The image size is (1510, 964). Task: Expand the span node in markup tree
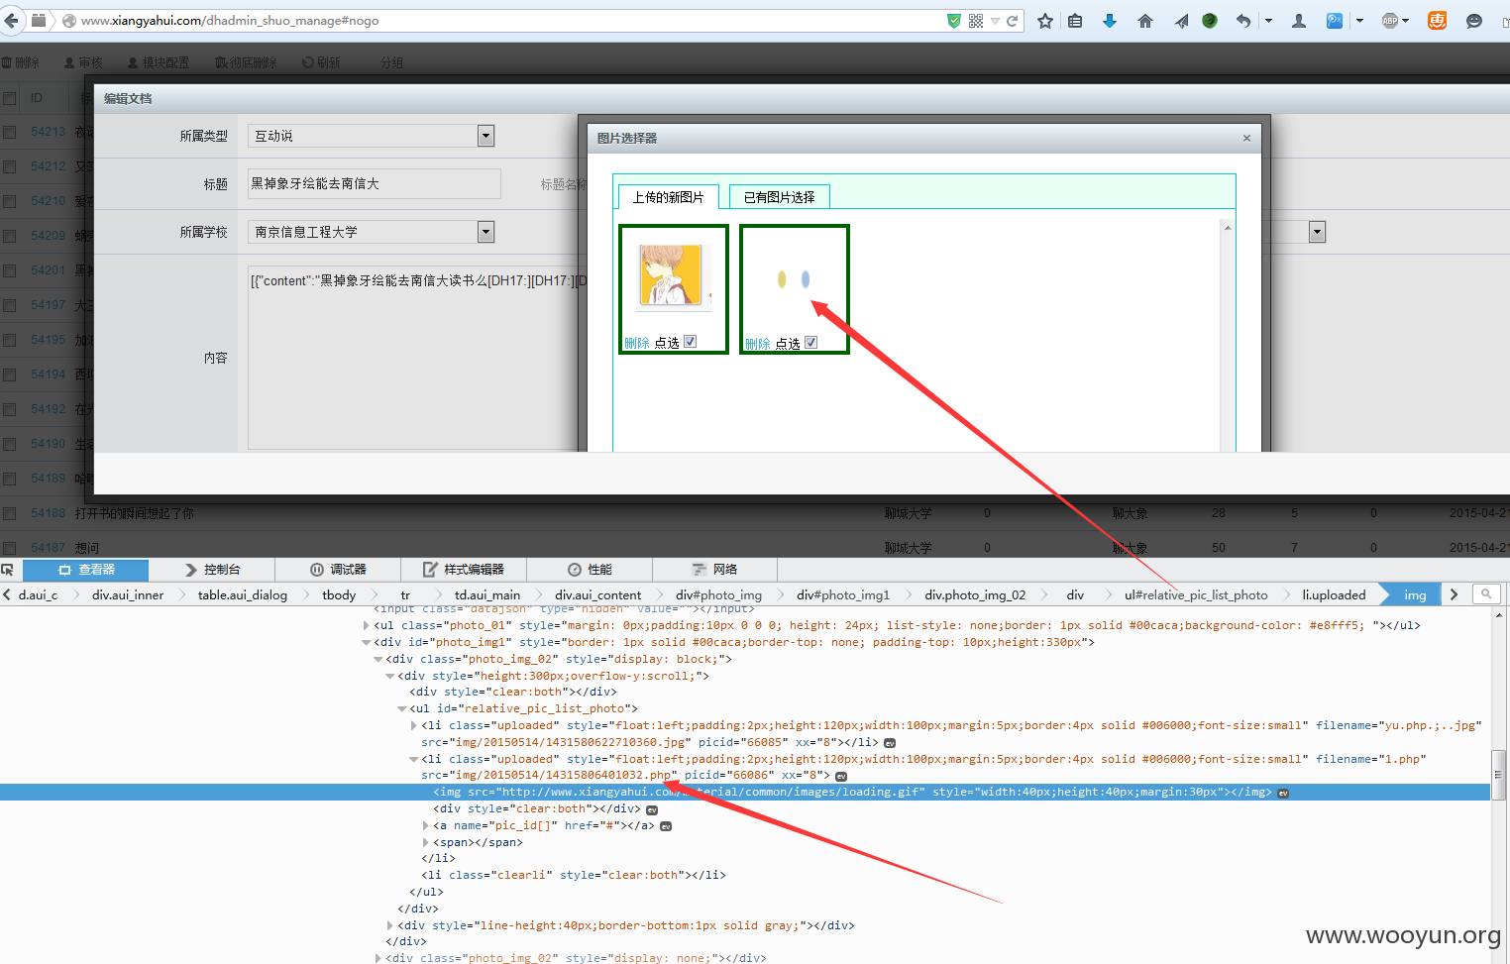[x=426, y=843]
